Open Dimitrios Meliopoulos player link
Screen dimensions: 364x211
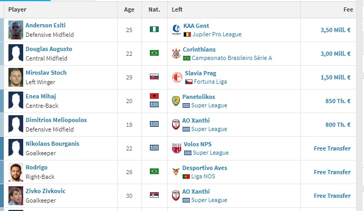(56, 120)
